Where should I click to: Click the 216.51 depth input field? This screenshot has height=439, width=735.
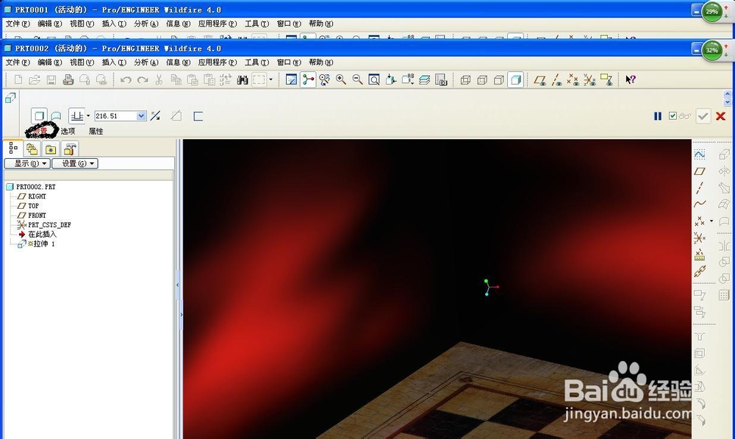[x=115, y=116]
